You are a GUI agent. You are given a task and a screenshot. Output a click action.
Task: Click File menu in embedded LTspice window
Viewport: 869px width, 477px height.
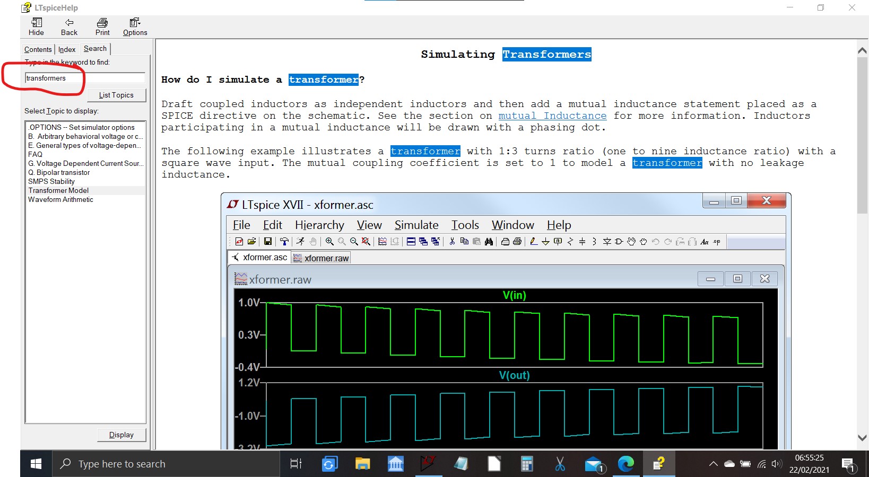point(241,225)
